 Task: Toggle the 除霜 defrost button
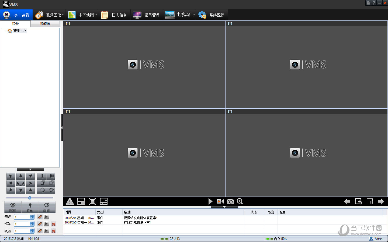12,207
